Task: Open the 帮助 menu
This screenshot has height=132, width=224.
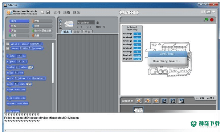Action: pos(77,13)
